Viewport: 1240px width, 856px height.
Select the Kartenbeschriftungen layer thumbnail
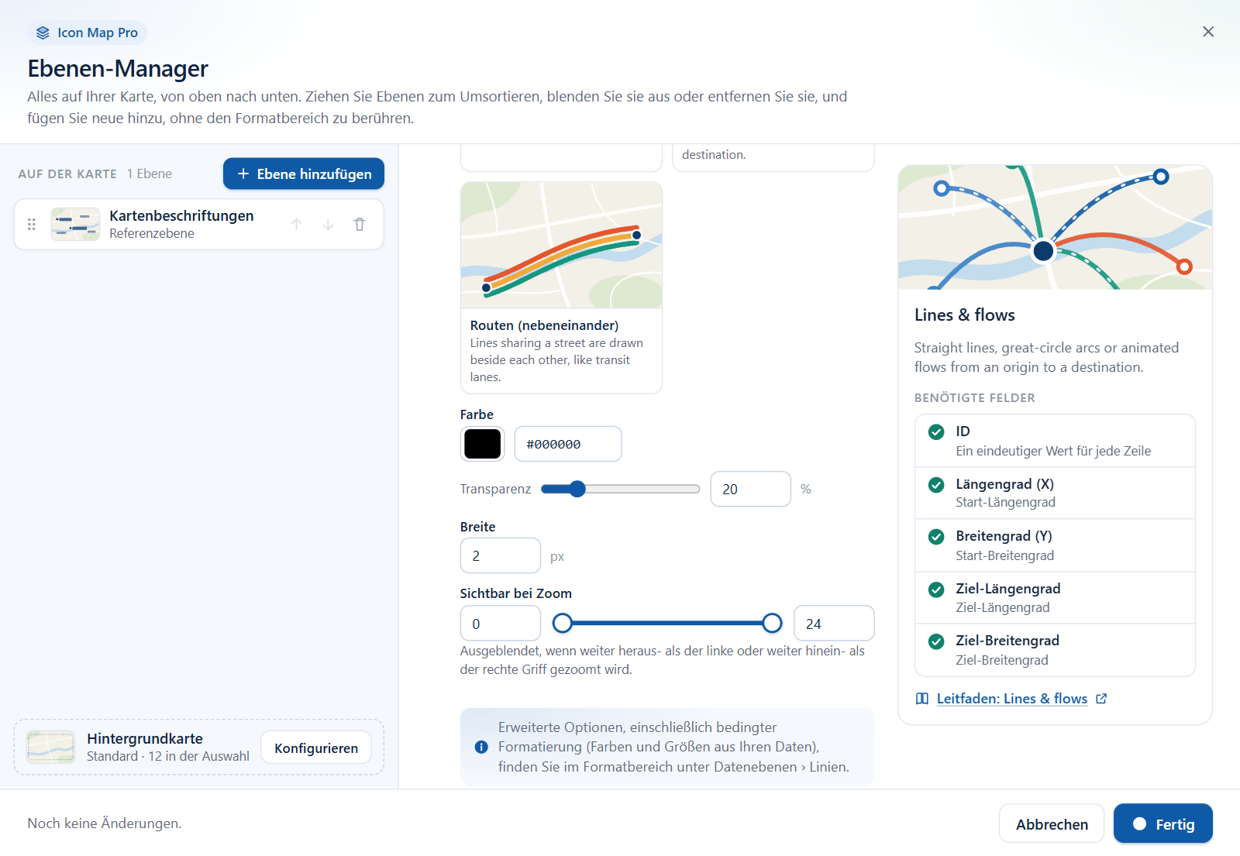pyautogui.click(x=75, y=225)
